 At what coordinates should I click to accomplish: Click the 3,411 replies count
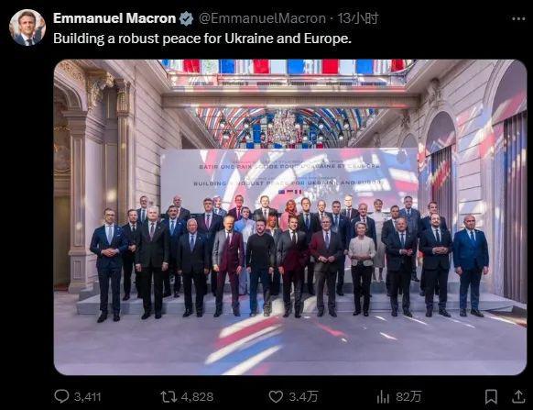click(x=87, y=397)
